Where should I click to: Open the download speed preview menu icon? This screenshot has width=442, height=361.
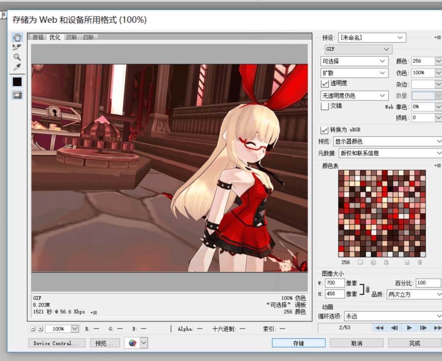(94, 312)
